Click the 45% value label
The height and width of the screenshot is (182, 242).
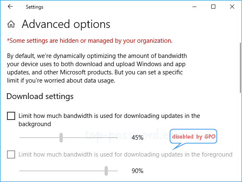click(x=137, y=138)
